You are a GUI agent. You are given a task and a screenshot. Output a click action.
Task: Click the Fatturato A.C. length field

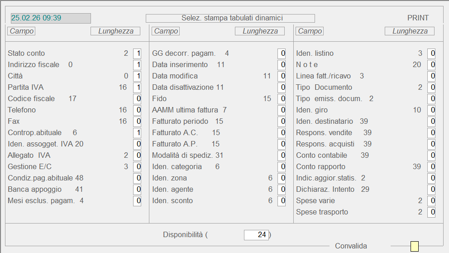tap(282, 133)
